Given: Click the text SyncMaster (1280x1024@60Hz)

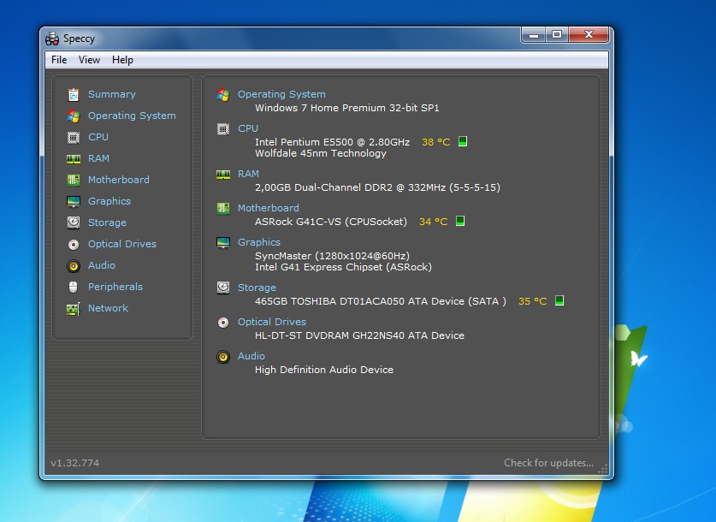Looking at the screenshot, I should click(x=332, y=256).
